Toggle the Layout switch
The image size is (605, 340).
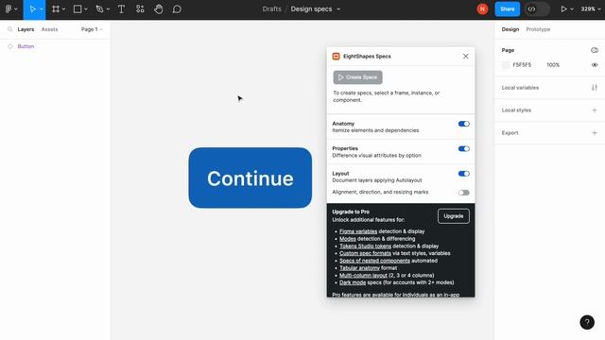[464, 174]
